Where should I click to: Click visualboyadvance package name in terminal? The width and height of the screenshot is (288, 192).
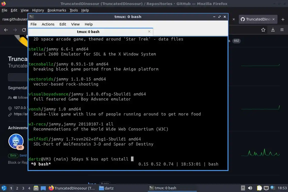coord(48,94)
